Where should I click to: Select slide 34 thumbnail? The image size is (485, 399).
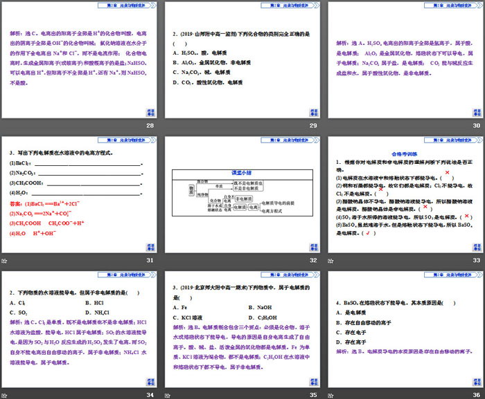[x=79, y=329]
